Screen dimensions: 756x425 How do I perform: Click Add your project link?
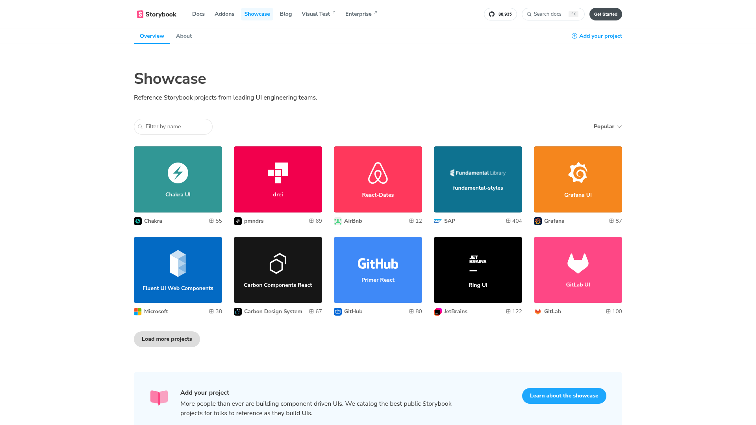597,36
